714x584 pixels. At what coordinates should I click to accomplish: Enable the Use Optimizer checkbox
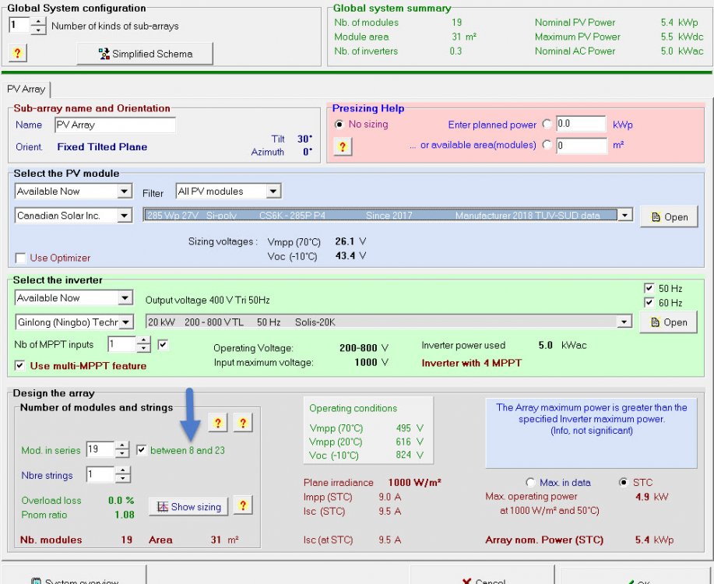coord(21,259)
